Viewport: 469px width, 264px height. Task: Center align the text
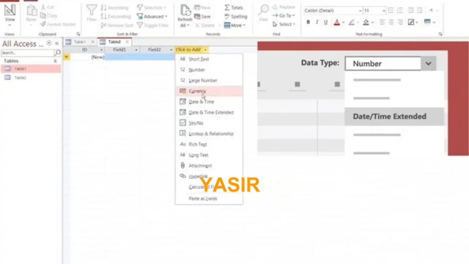coord(391,22)
